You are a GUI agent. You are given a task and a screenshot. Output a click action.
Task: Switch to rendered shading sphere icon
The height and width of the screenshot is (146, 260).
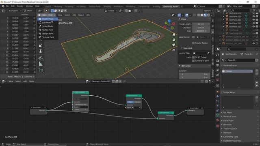(208, 15)
